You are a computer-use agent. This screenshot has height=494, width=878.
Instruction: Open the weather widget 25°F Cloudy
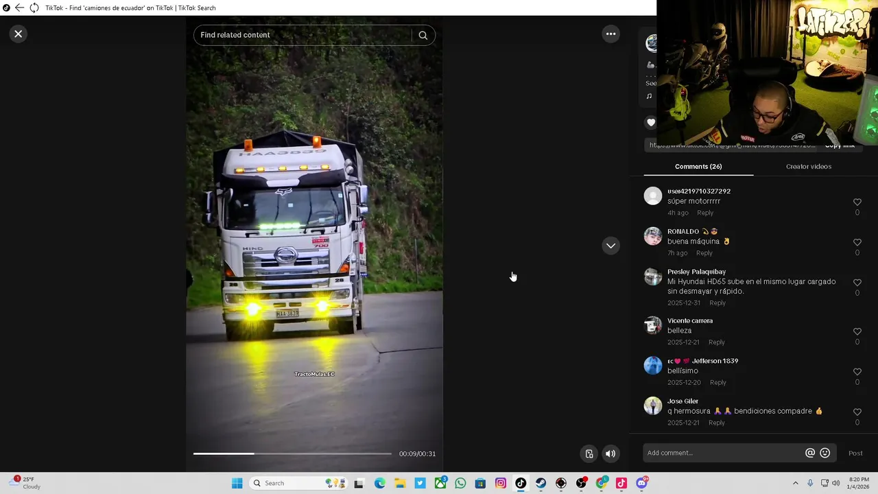pos(24,483)
